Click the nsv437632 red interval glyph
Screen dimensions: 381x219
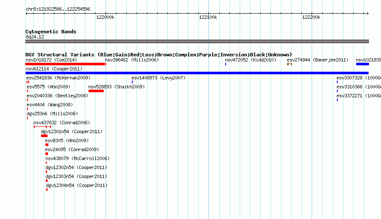point(42,127)
